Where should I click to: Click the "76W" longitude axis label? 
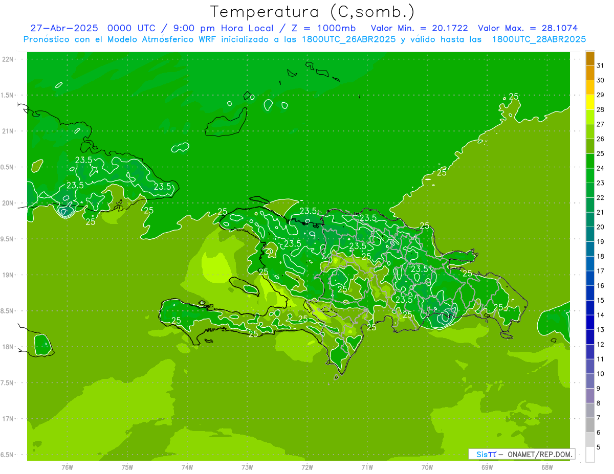tap(67, 467)
